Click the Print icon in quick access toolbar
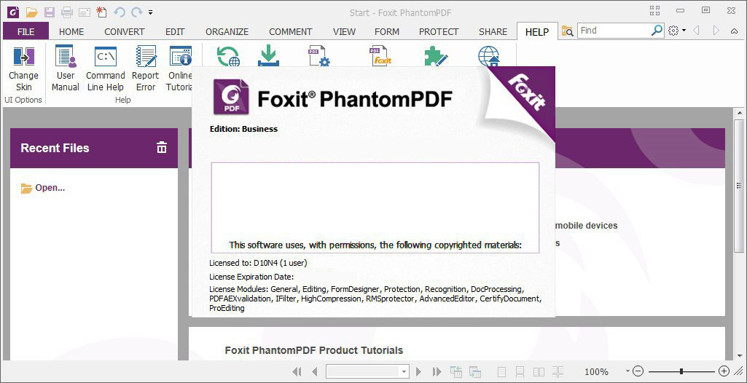This screenshot has height=383, width=747. tap(67, 12)
